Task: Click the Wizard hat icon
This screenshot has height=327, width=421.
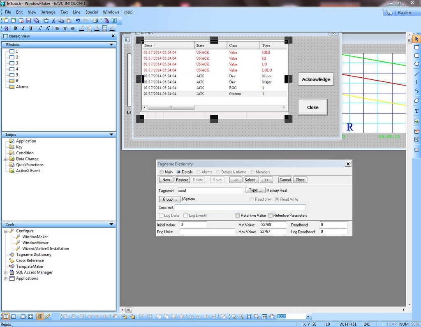Action: point(106,20)
